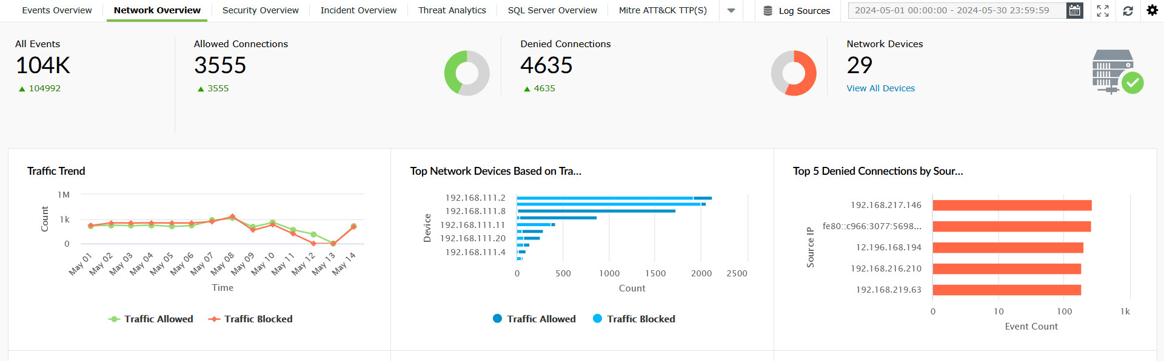Click the Network Devices server icon
The width and height of the screenshot is (1164, 361).
(1116, 71)
